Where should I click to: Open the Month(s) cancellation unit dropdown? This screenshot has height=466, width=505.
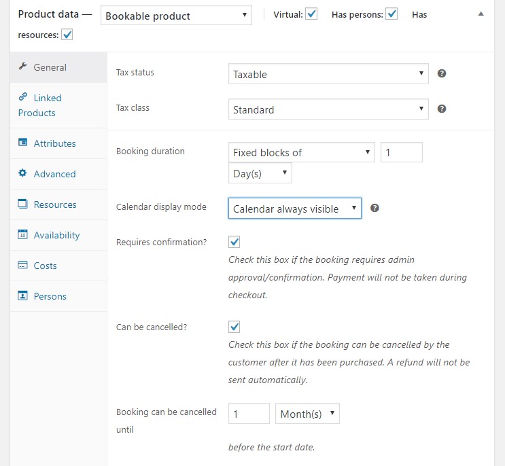[x=307, y=414]
